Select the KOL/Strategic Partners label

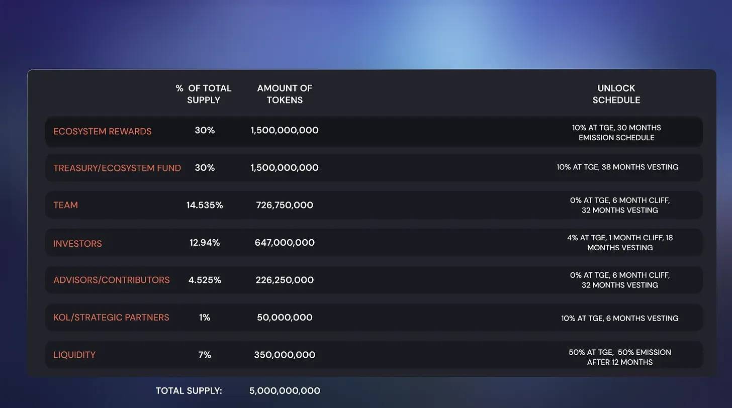[111, 318]
